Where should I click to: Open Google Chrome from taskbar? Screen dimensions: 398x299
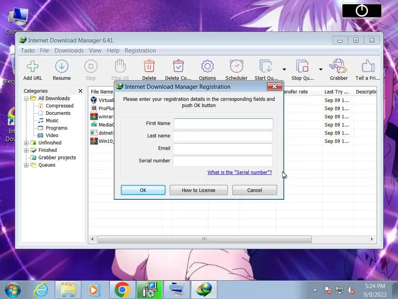tap(122, 290)
